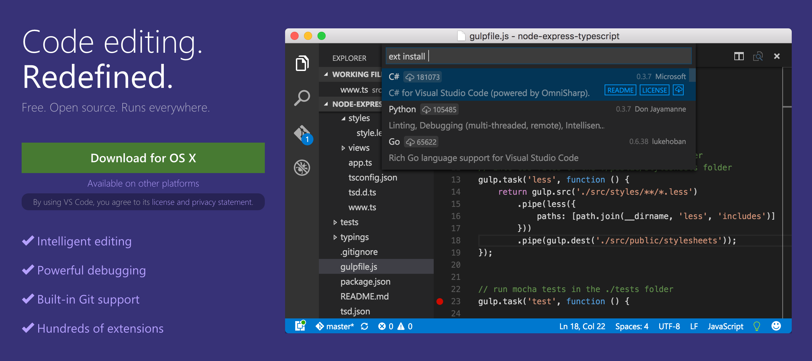Click Spaces: 4 indentation setting

632,326
